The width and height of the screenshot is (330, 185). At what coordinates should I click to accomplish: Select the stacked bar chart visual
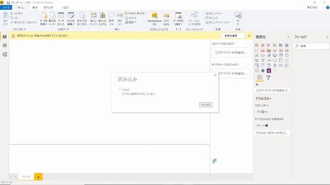click(x=257, y=45)
